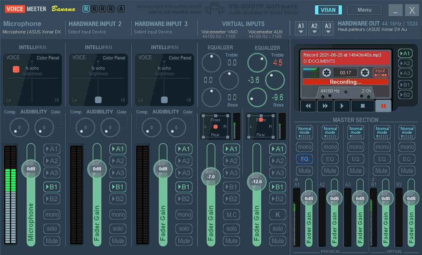This screenshot has height=255, width=422.
Task: Click the Voicemeeter VAIO fader knob at -7.0
Action: point(211,177)
